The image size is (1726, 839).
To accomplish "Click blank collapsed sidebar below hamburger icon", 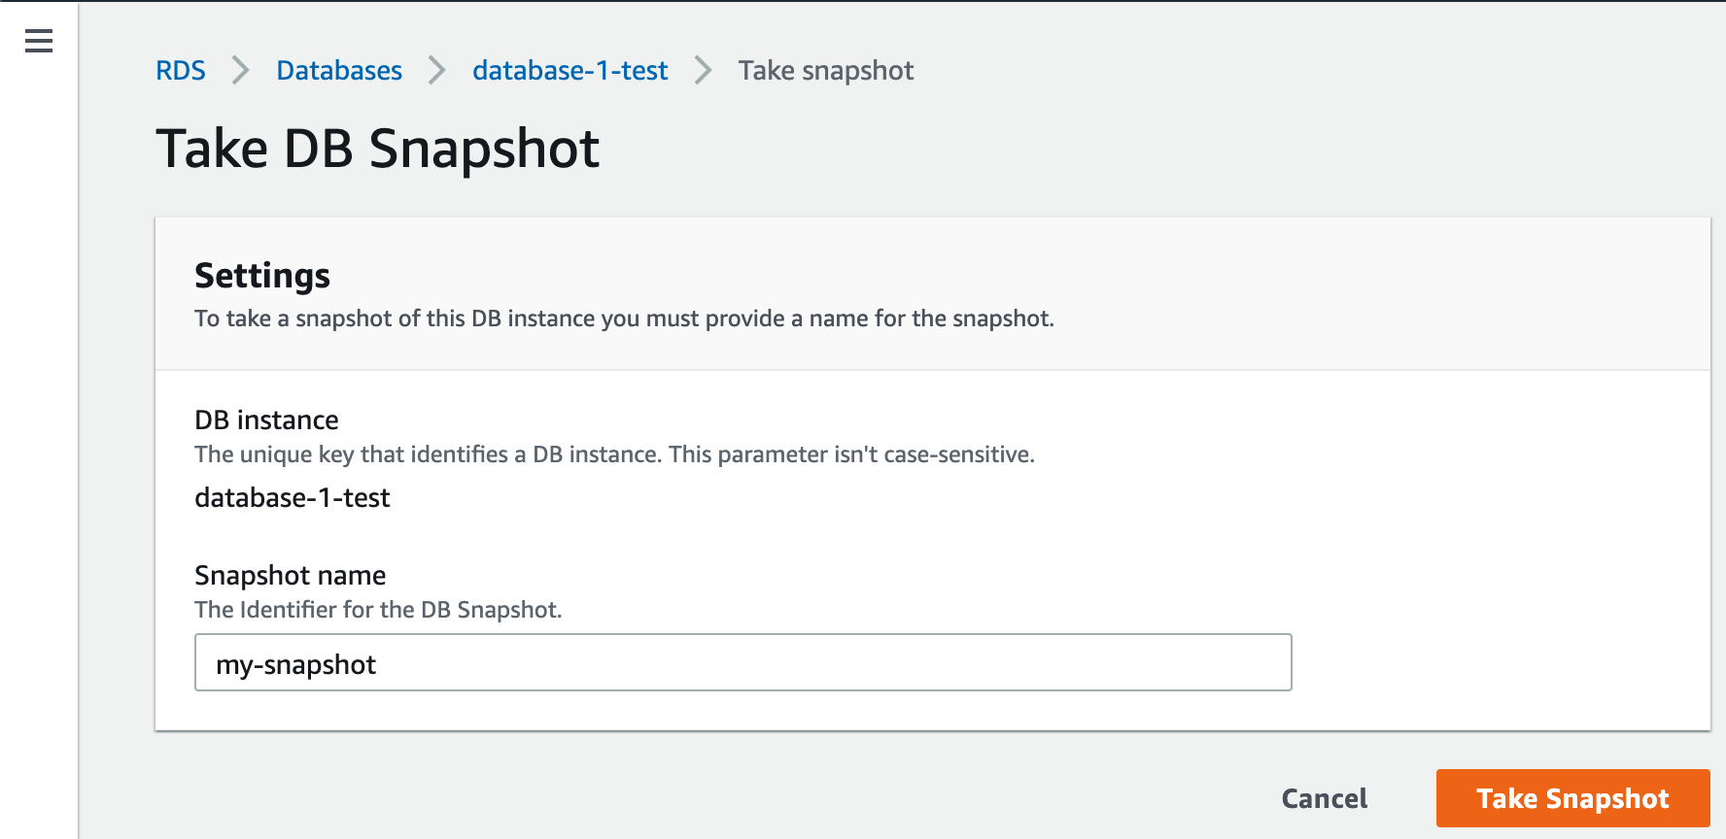I will point(39,437).
